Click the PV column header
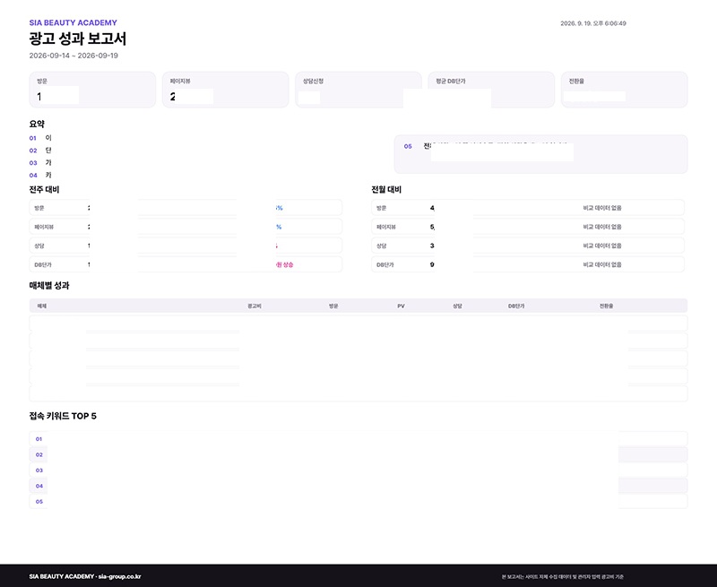 coord(401,306)
